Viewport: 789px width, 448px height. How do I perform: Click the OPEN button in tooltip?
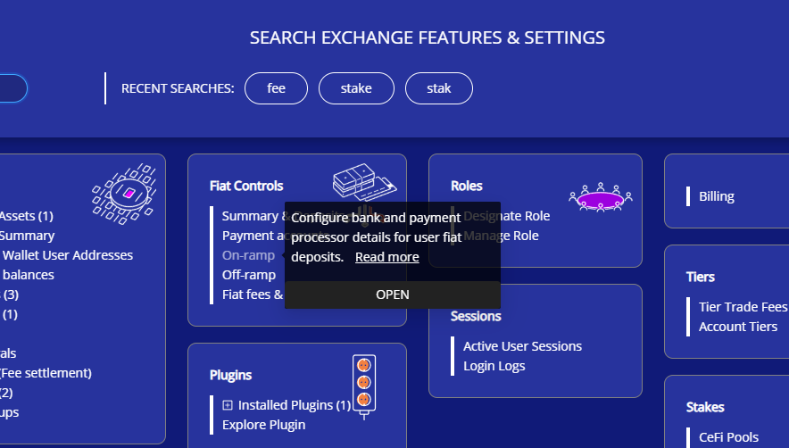click(x=393, y=295)
